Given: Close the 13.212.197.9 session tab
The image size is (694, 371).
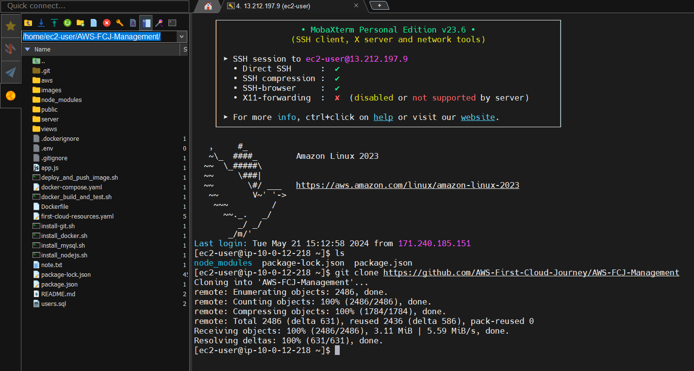Looking at the screenshot, I should point(356,6).
